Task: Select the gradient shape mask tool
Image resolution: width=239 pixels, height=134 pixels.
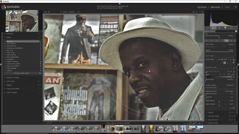Action: coord(234,63)
